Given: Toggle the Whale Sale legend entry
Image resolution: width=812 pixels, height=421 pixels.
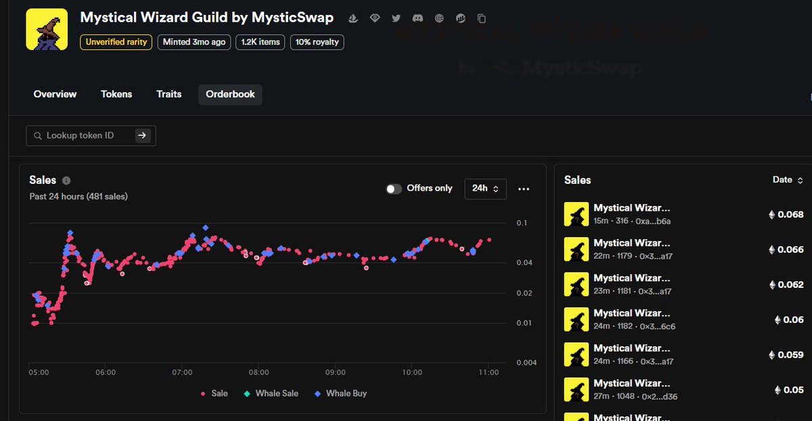Looking at the screenshot, I should pyautogui.click(x=271, y=393).
